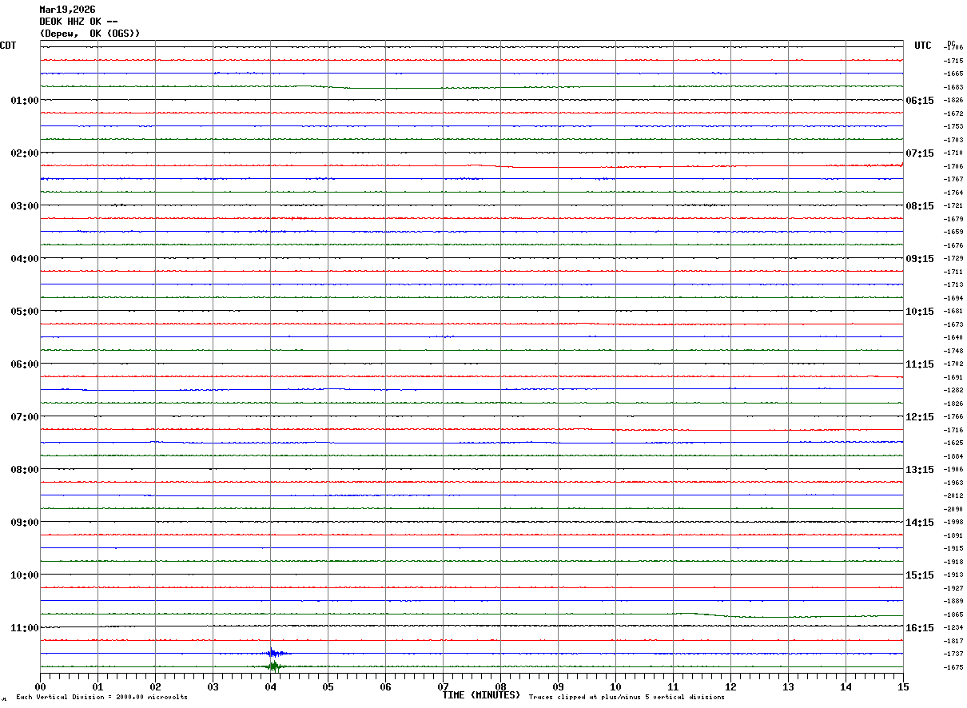Click the 12:15 UTC time label
The width and height of the screenshot is (967, 708).
point(919,417)
